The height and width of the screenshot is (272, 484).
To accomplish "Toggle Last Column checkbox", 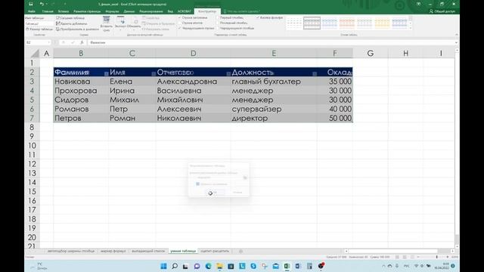I will tap(218, 23).
